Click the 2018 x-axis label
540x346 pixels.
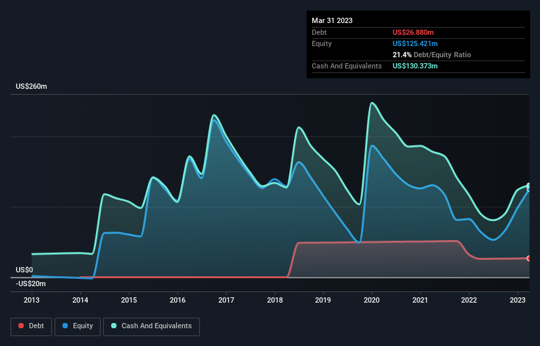(x=275, y=300)
